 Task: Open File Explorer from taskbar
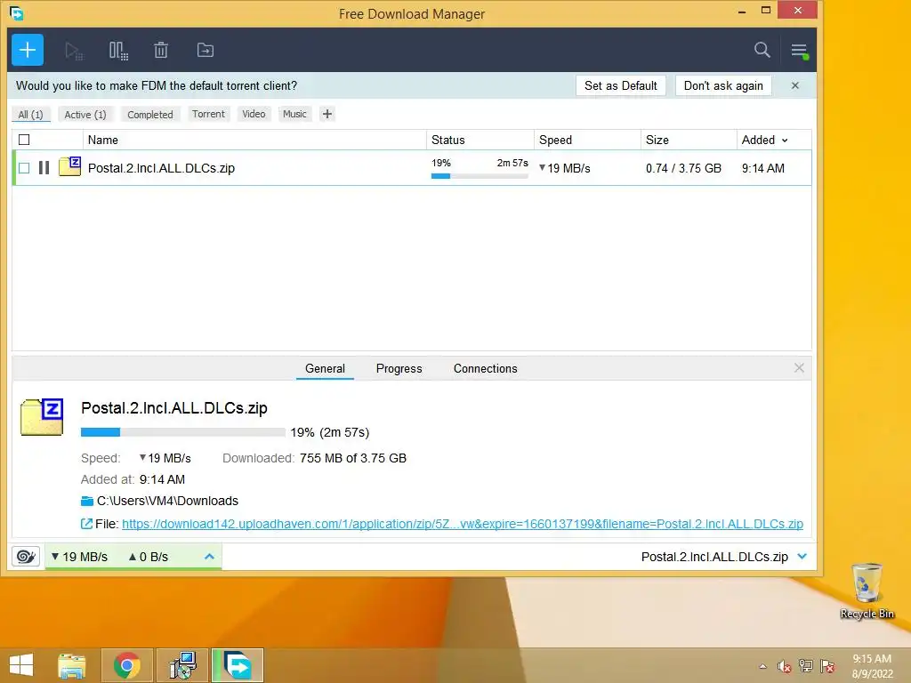tap(71, 665)
